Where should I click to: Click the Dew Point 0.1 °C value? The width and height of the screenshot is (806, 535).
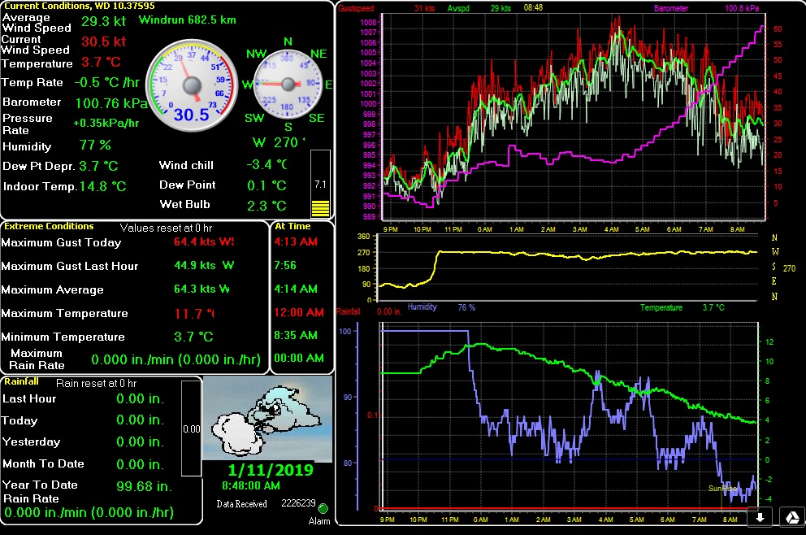(266, 185)
